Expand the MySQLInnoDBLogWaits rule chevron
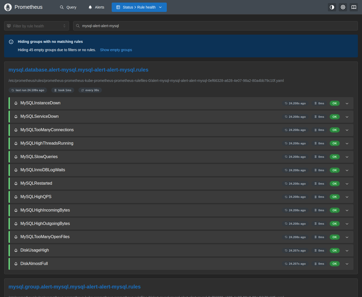Image resolution: width=362 pixels, height=297 pixels. coord(347,170)
